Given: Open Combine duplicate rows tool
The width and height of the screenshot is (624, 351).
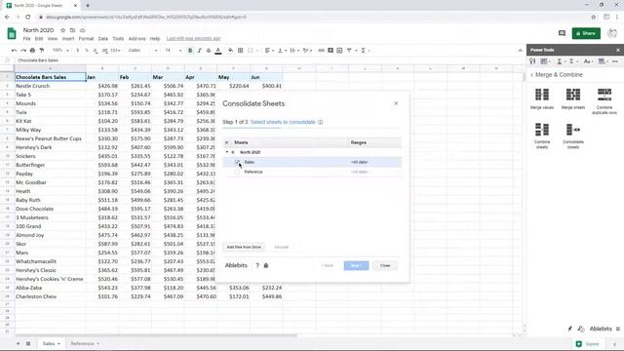Looking at the screenshot, I should pyautogui.click(x=604, y=101).
